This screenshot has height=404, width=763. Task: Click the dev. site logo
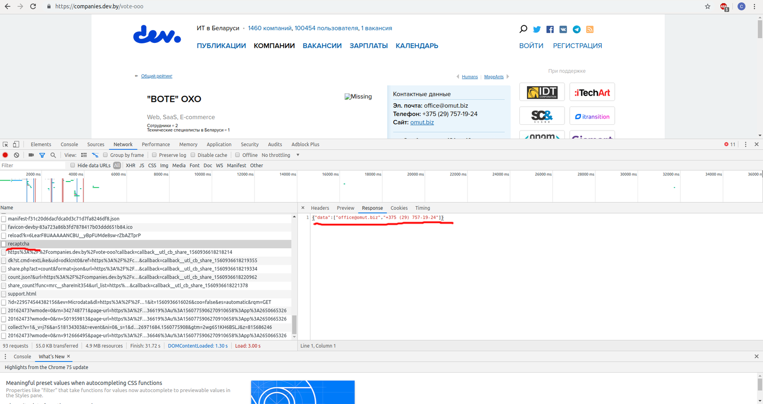pyautogui.click(x=157, y=34)
